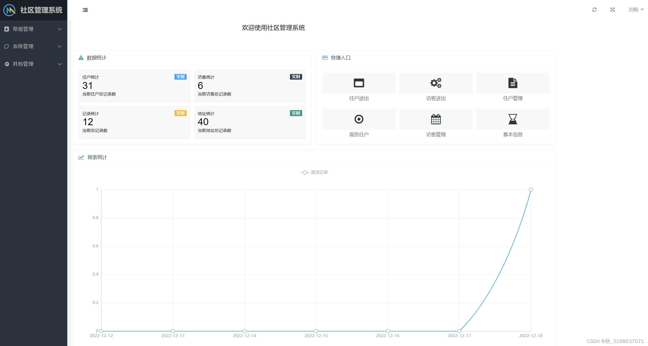Screen dimensions: 648x346
Task: Click the 报表统计 panel title
Action: pos(97,157)
